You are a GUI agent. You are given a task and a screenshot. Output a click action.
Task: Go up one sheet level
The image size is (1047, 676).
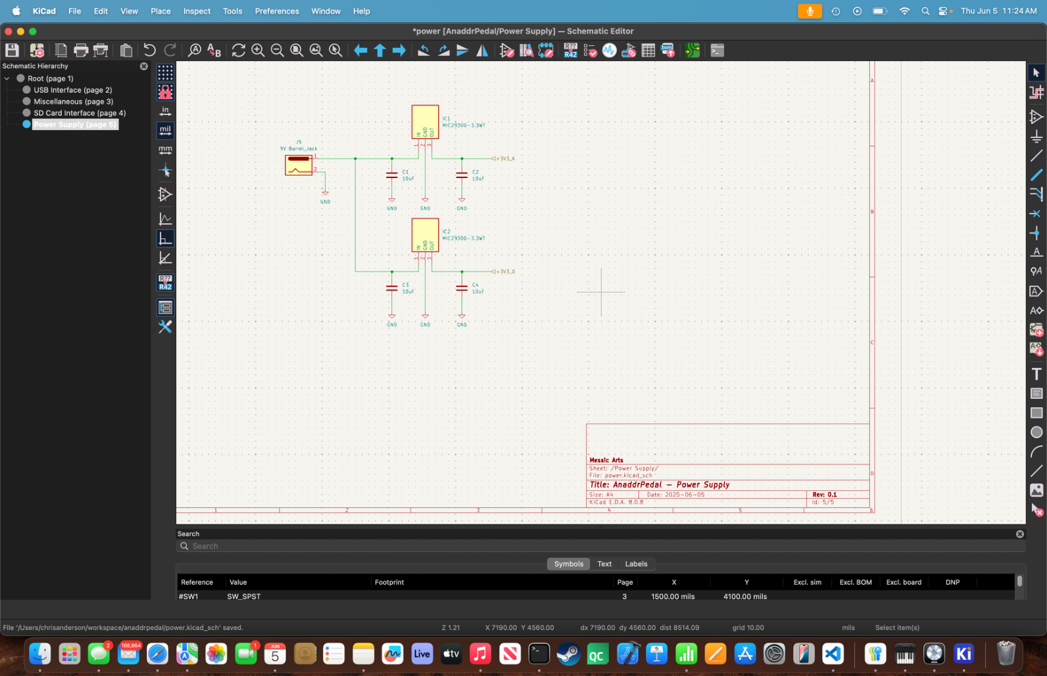(379, 50)
